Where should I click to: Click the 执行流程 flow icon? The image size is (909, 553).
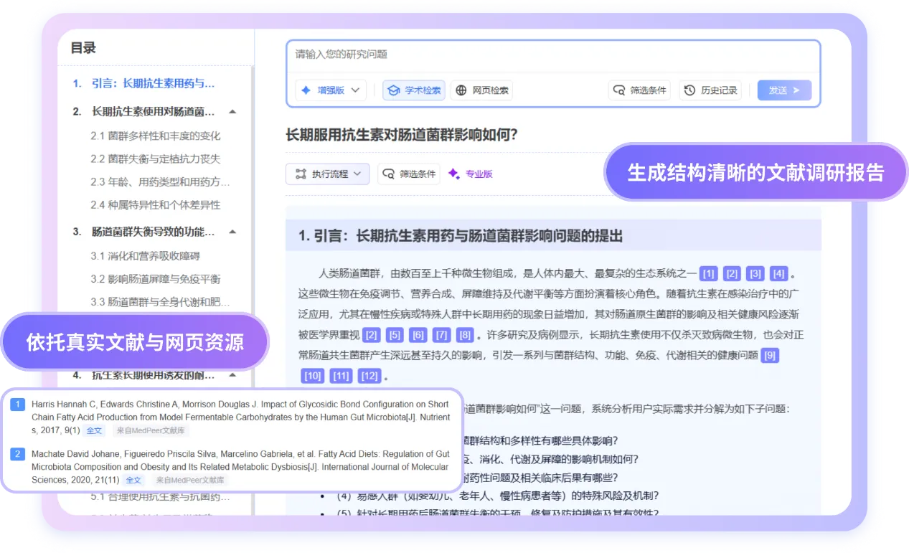(x=301, y=174)
